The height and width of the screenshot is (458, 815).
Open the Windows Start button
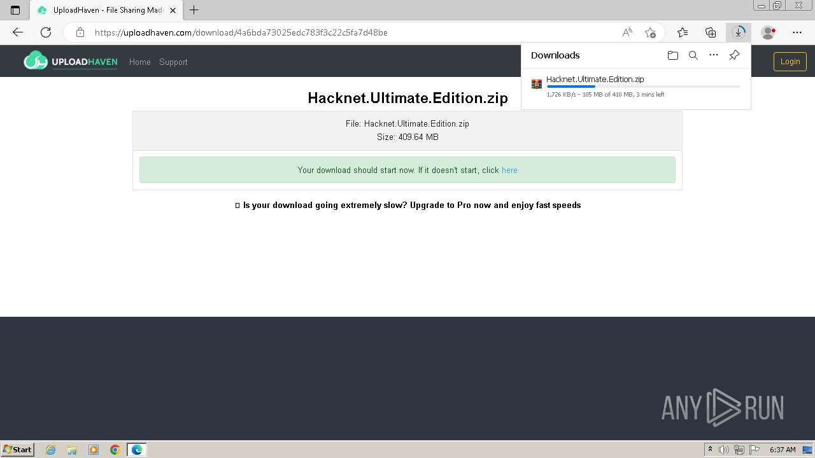(x=18, y=450)
